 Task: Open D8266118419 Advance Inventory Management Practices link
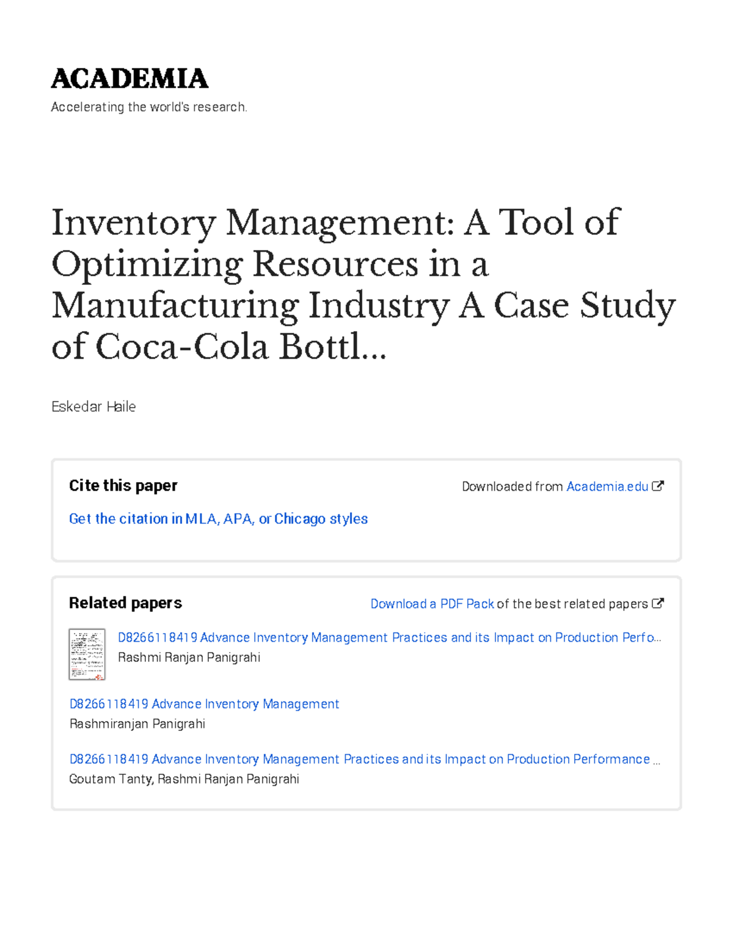pos(390,637)
